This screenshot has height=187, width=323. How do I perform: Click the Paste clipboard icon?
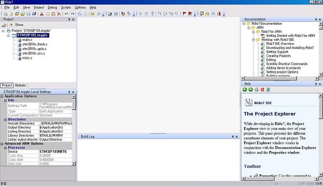(53, 14)
